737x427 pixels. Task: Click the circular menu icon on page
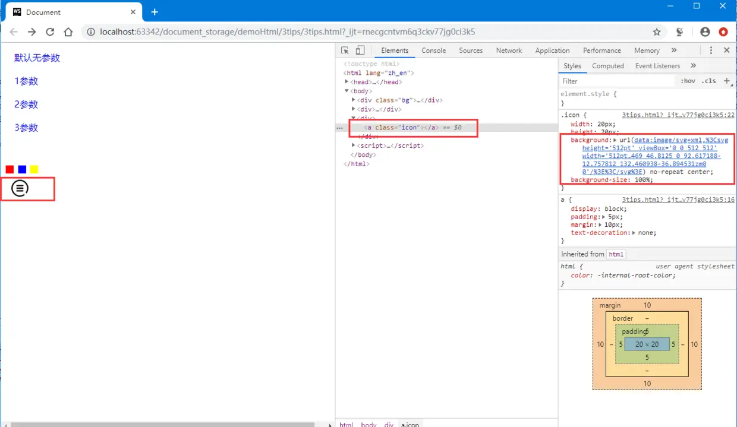(20, 188)
